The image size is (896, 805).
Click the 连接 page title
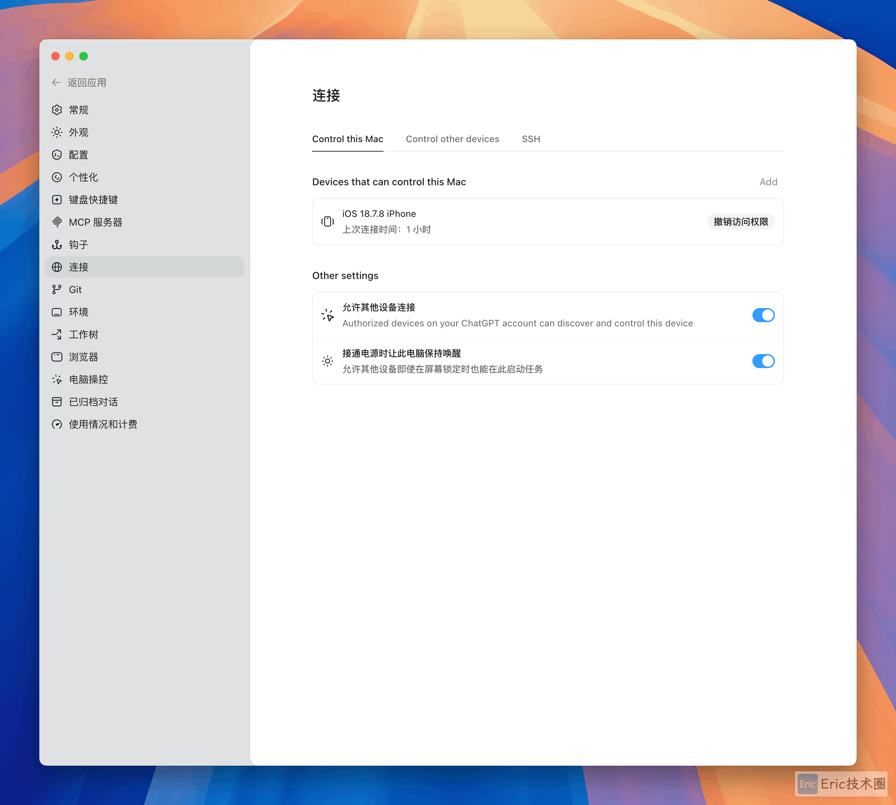pos(326,95)
